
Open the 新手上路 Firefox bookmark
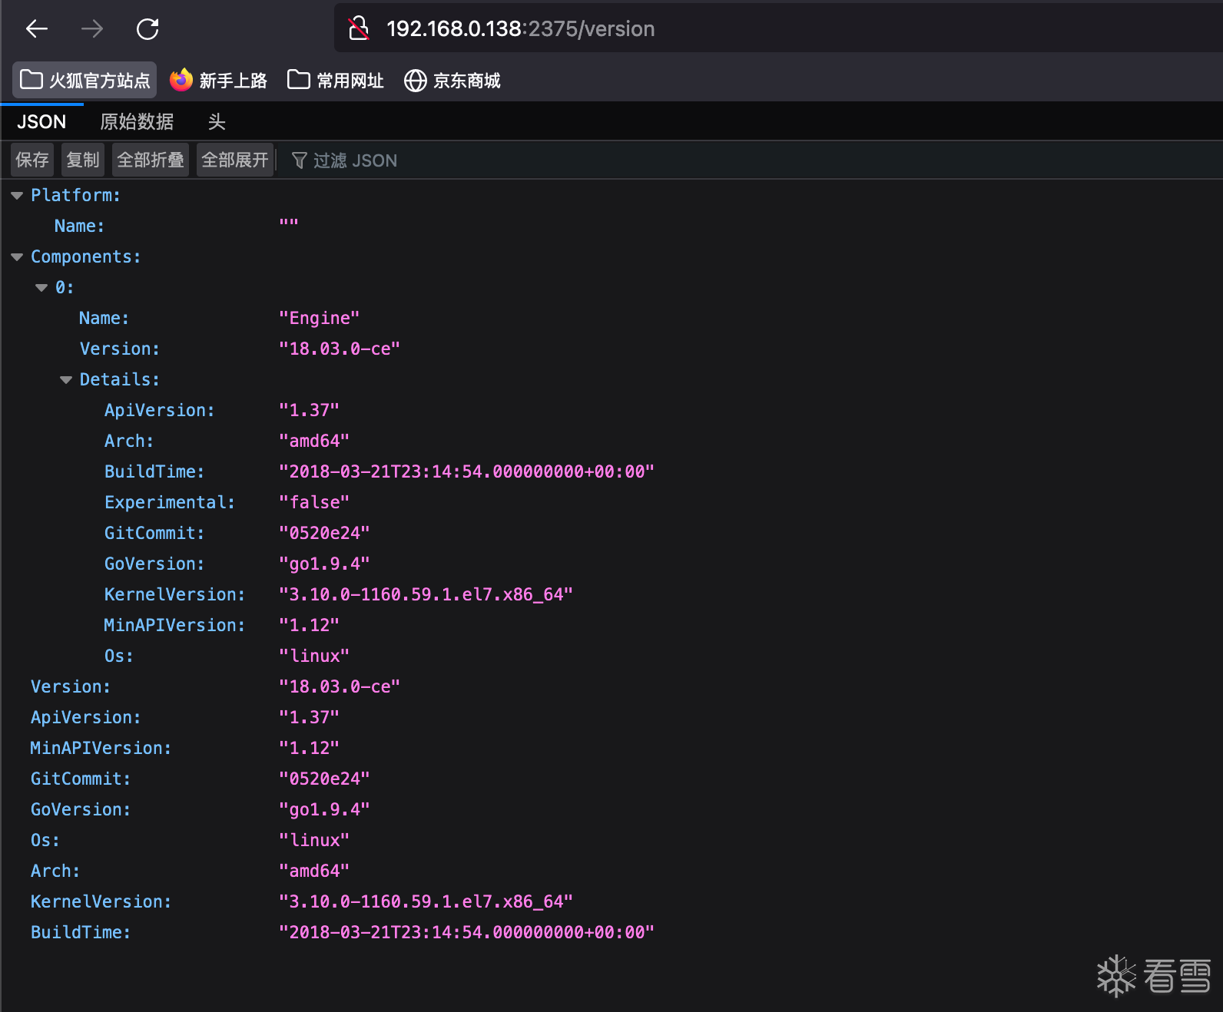click(x=219, y=81)
